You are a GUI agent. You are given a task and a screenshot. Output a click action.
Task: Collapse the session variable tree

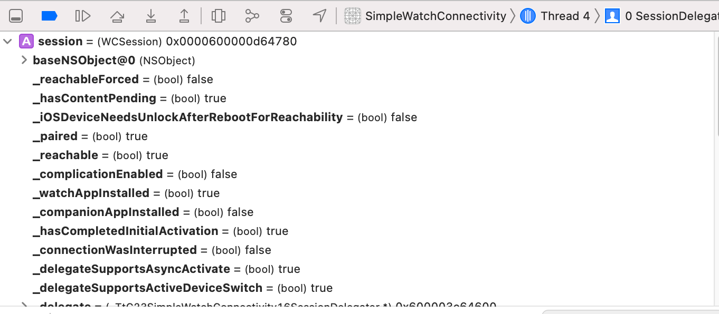click(x=7, y=41)
